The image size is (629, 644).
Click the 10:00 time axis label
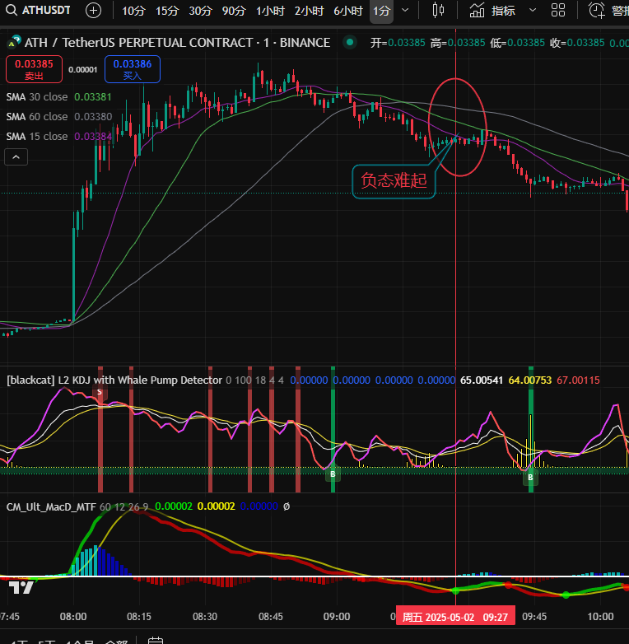click(600, 617)
